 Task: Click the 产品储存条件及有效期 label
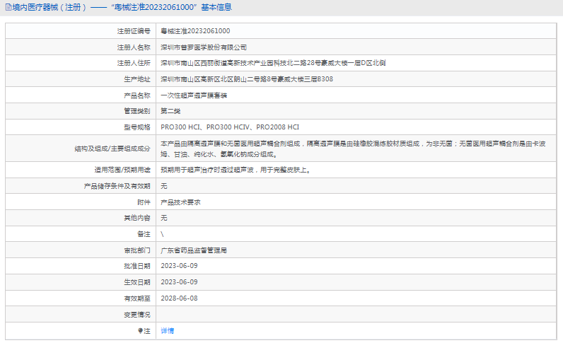coord(117,186)
